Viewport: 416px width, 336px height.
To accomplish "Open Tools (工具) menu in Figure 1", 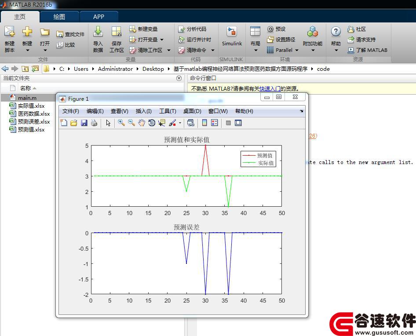I will point(168,111).
